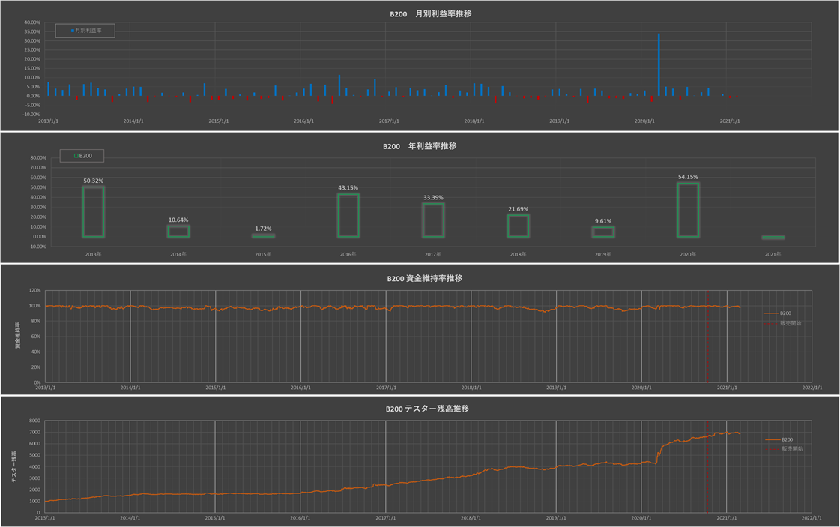Click the red 販売開始 dashed line in the 資金維持率 chart
This screenshot has height=527, width=840.
pos(707,336)
